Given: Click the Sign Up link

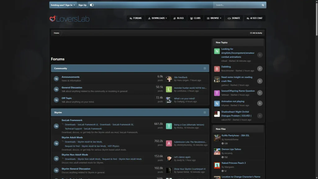Looking at the screenshot, I should pyautogui.click(x=82, y=5).
